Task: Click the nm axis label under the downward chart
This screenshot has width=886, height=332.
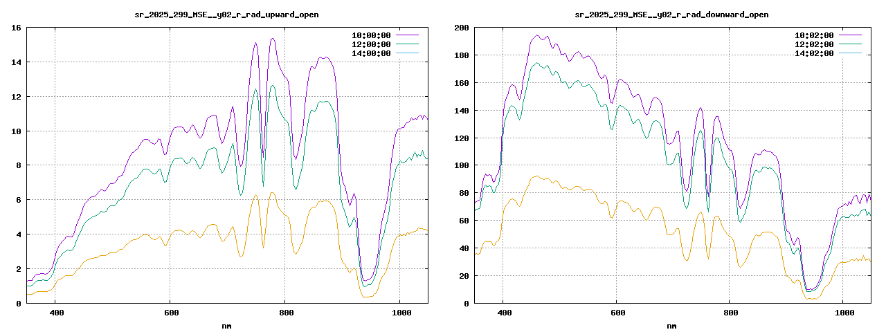Action: 671,325
